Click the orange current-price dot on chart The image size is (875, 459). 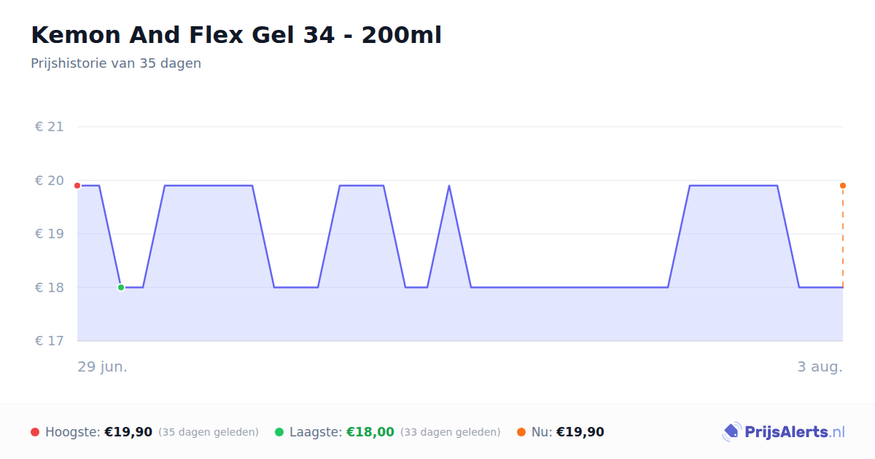843,186
